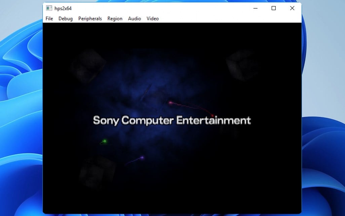Open the Debug menu
The image size is (345, 216).
[x=66, y=19]
